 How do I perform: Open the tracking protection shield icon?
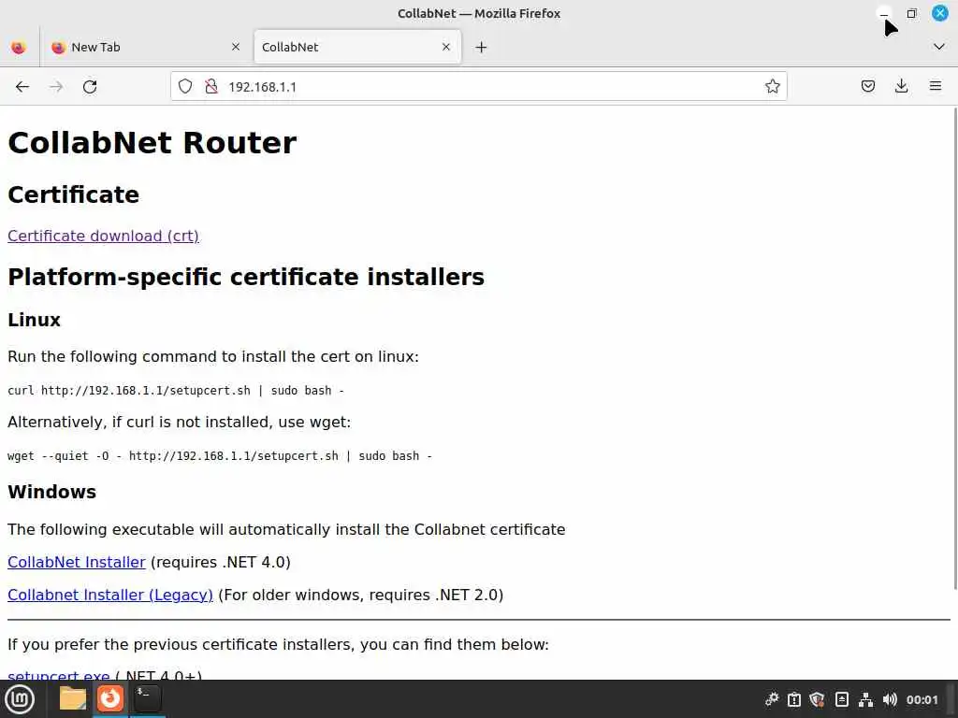pyautogui.click(x=185, y=86)
